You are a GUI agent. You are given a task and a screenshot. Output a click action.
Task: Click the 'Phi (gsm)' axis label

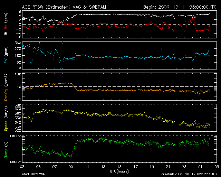6,55
